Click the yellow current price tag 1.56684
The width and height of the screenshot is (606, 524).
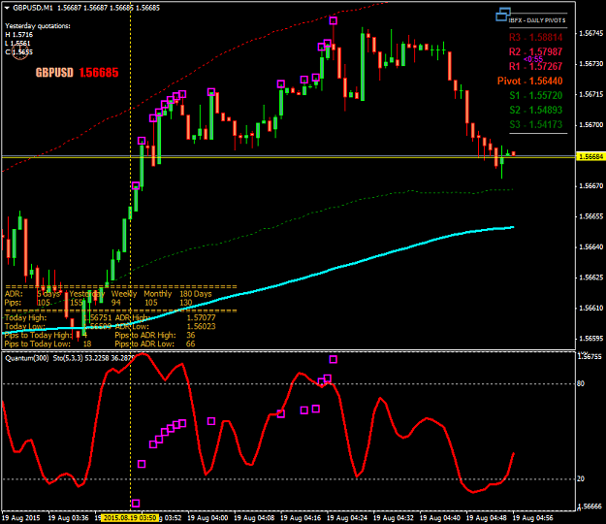tap(590, 156)
